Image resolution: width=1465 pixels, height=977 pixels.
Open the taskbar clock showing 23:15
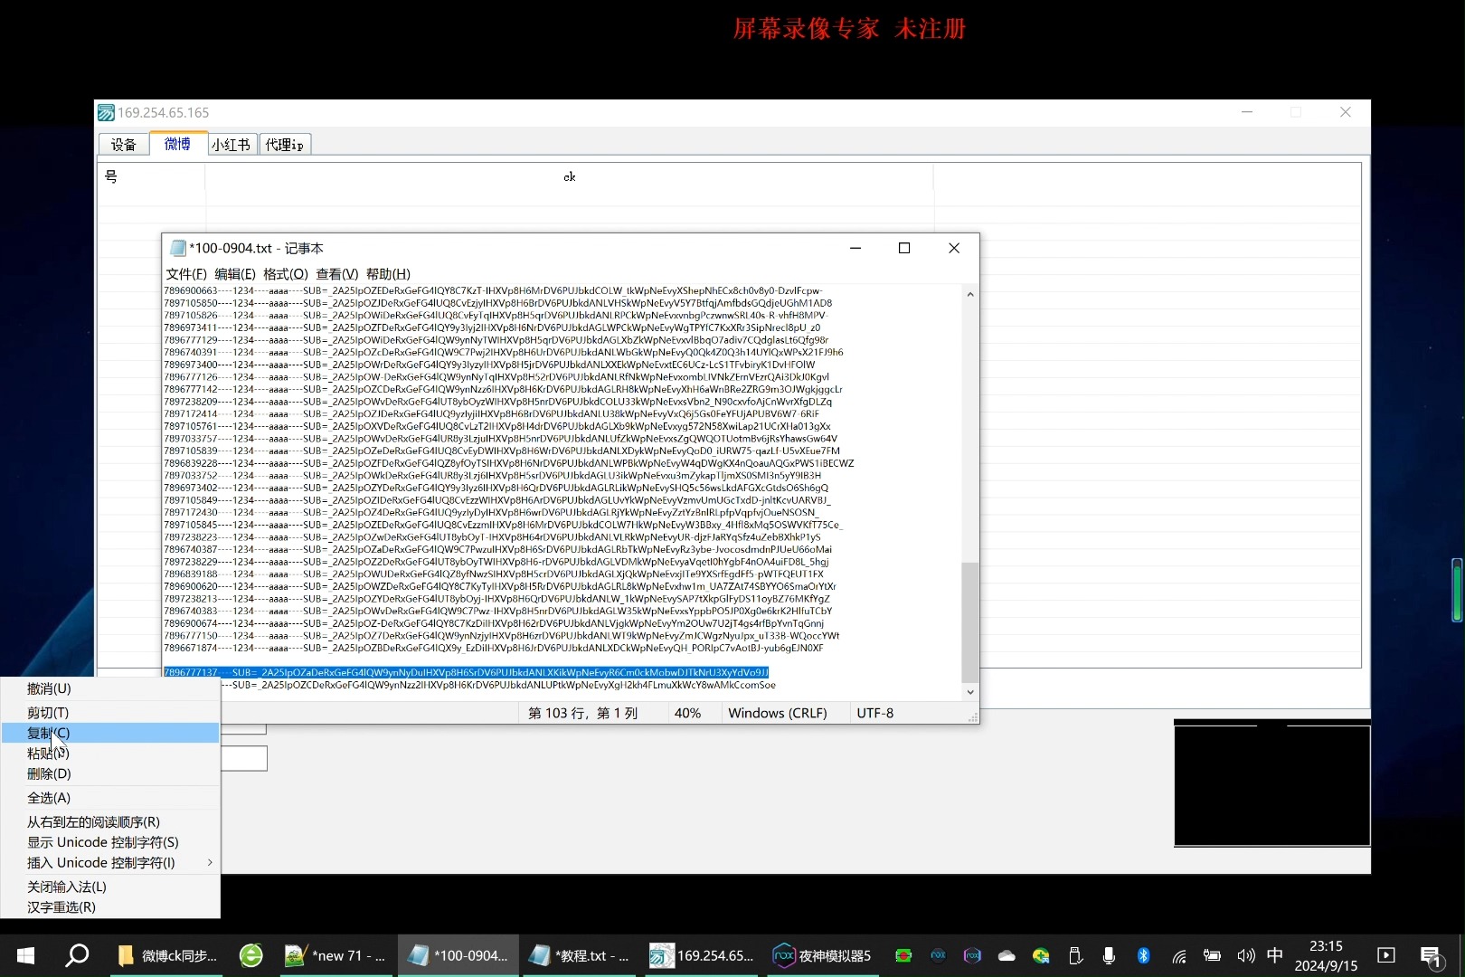(x=1326, y=955)
